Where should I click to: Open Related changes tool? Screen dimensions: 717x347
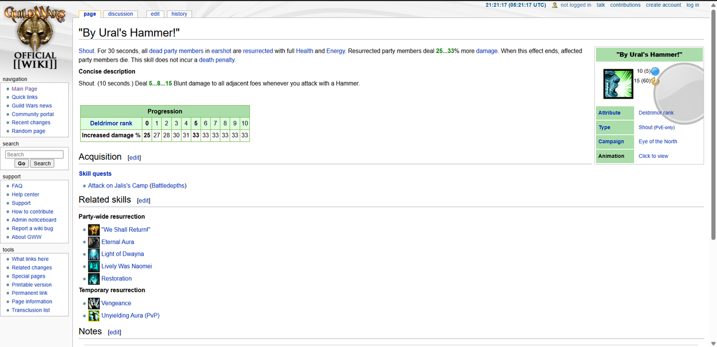[32, 268]
